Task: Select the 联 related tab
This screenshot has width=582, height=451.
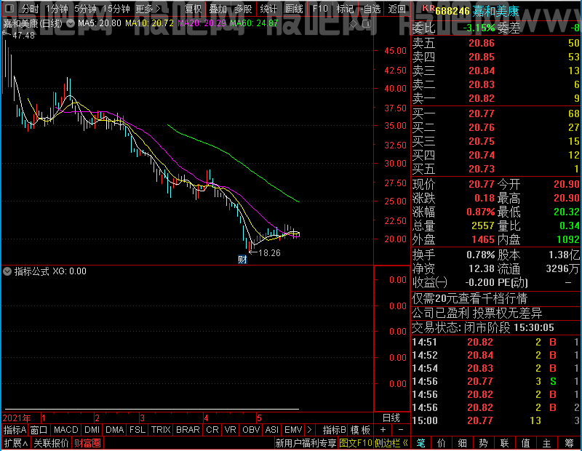Action: [504, 443]
